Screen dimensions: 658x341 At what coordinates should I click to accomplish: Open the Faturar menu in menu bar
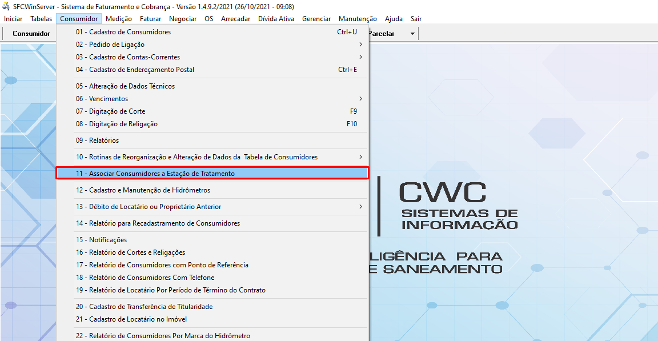point(150,19)
